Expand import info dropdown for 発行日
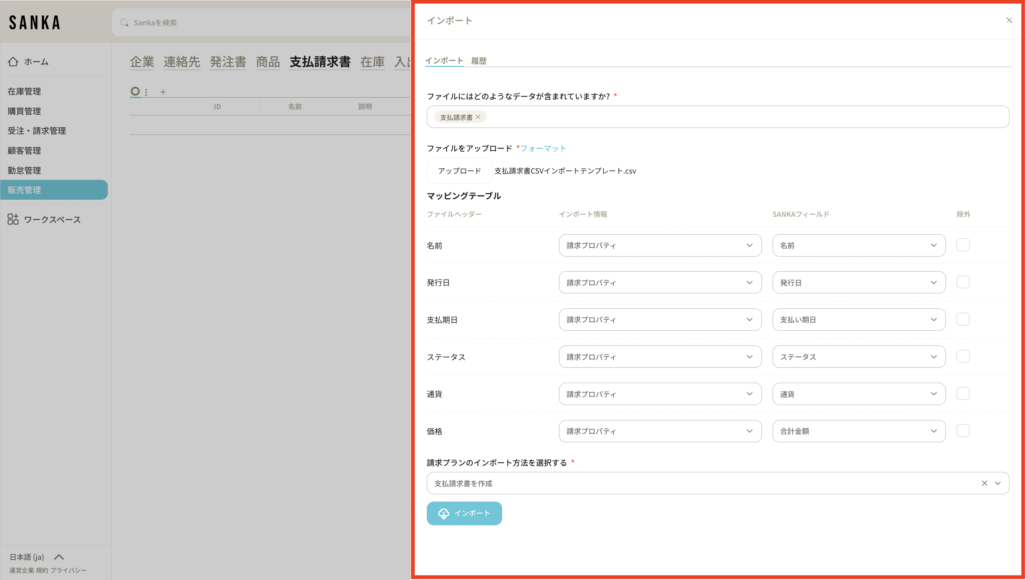Screen dimensions: 1026x580 pos(660,282)
